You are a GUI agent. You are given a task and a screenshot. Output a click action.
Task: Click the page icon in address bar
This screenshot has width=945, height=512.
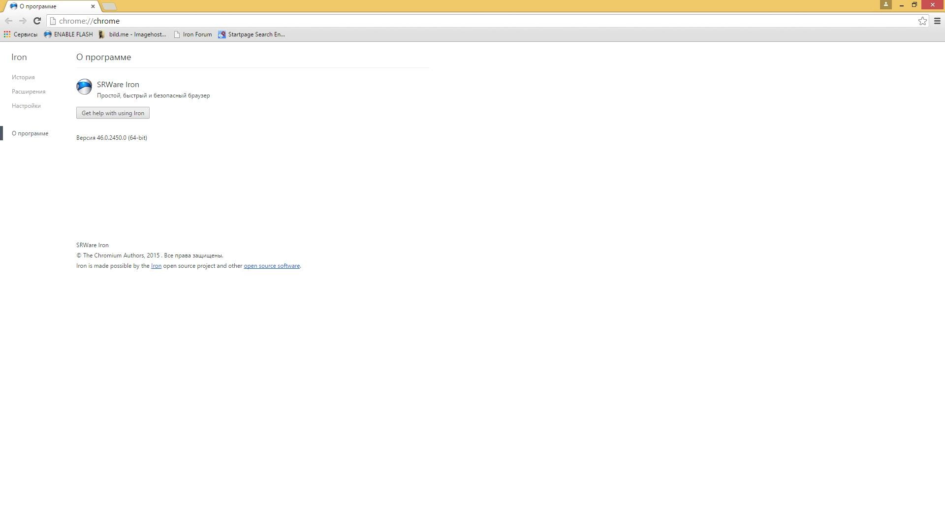[53, 21]
